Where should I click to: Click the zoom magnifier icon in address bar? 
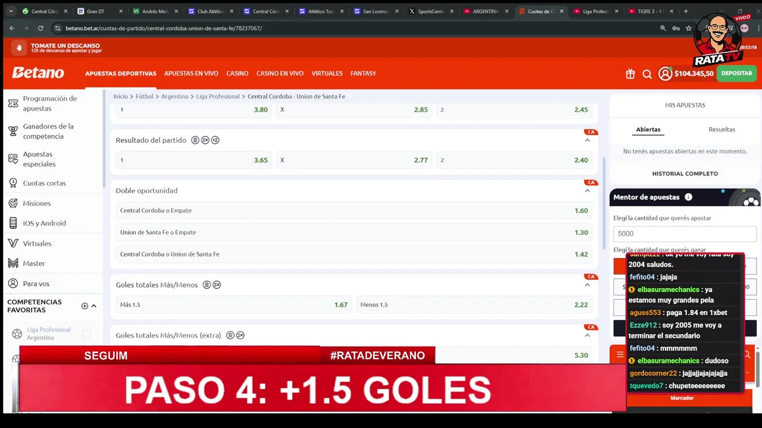click(663, 28)
